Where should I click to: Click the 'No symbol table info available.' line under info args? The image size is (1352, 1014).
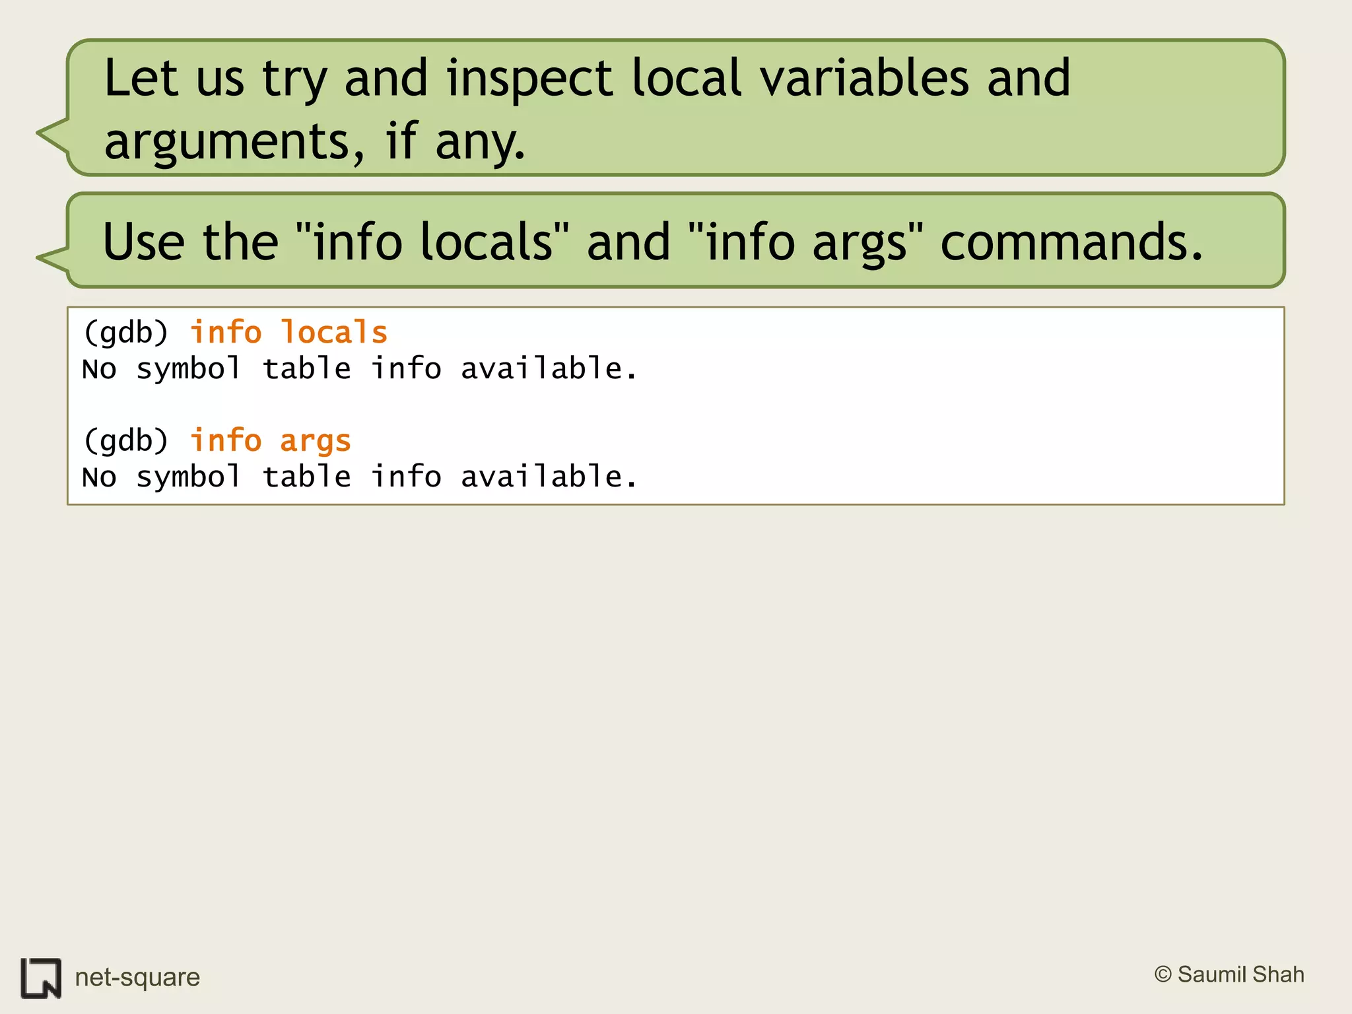pos(360,477)
